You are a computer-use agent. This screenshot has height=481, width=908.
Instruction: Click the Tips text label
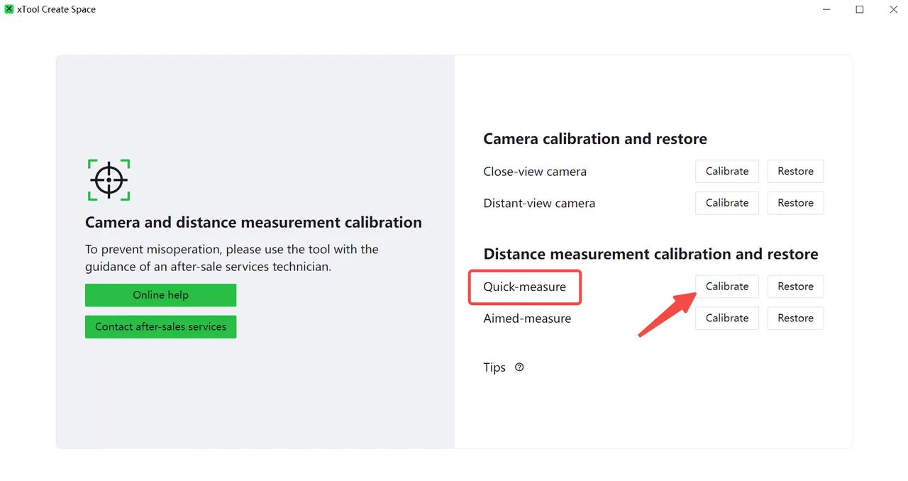[x=494, y=367]
